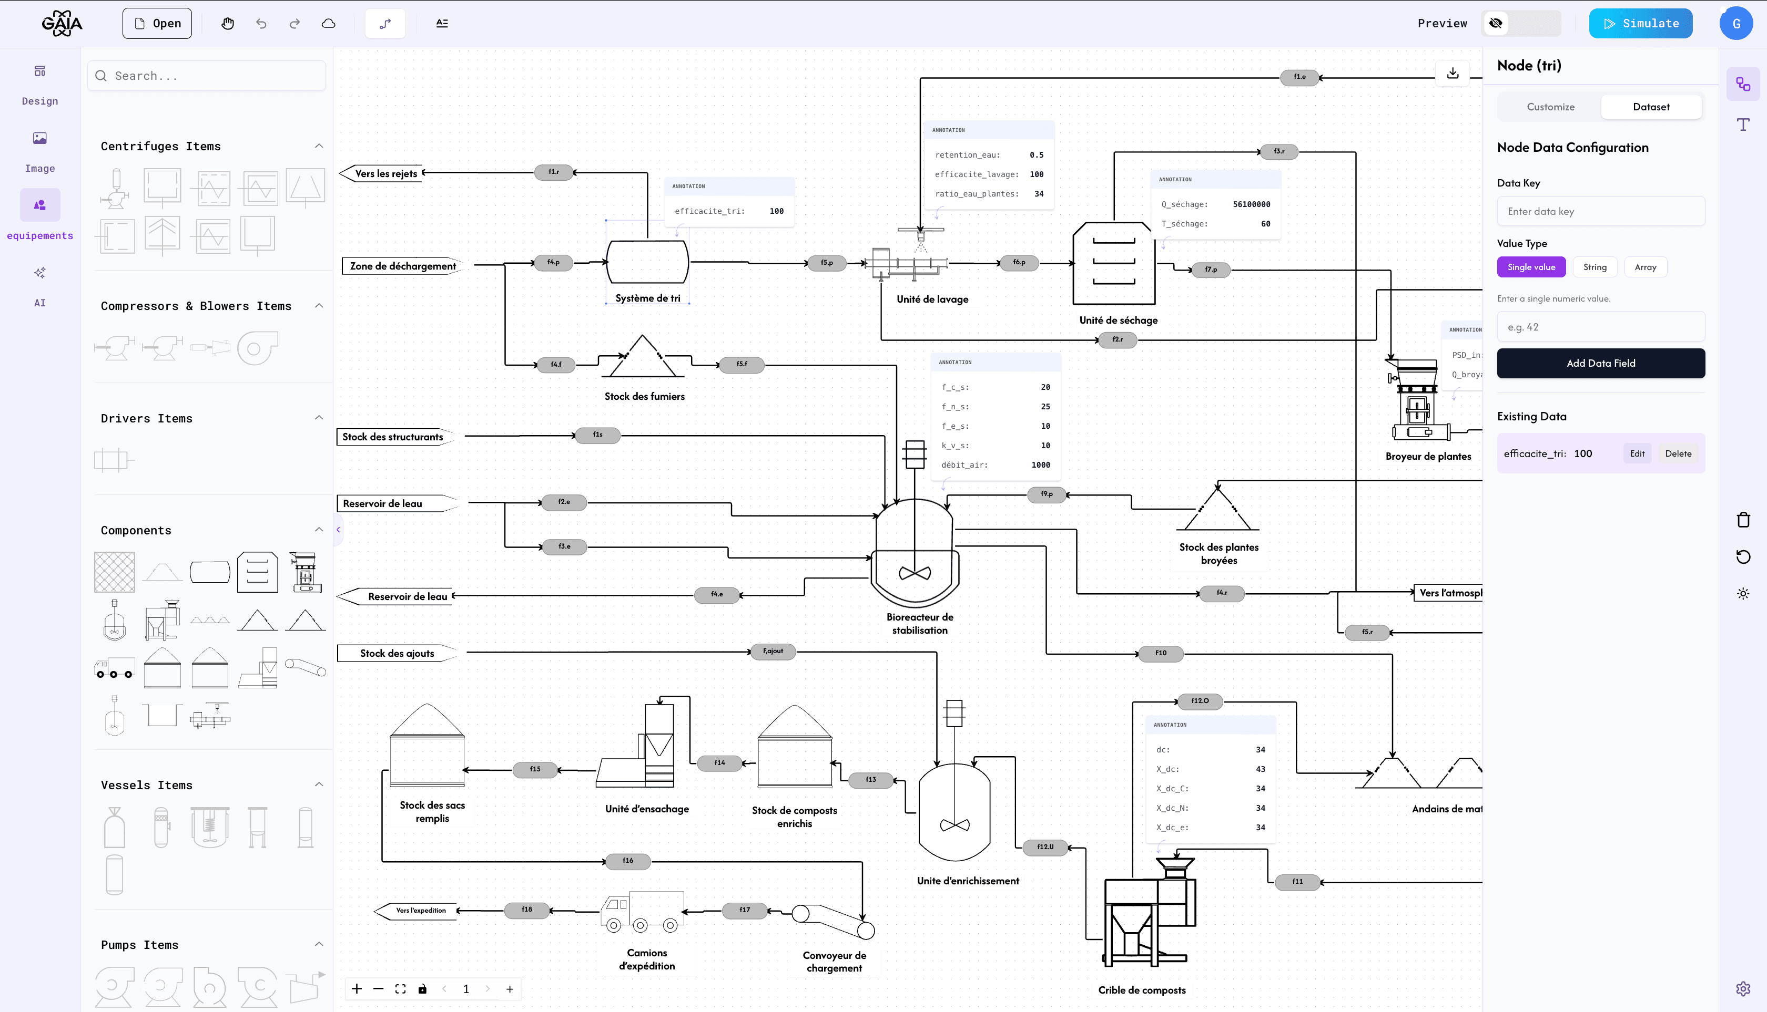Open the Image sidebar section
Image resolution: width=1767 pixels, height=1012 pixels.
pyautogui.click(x=39, y=152)
